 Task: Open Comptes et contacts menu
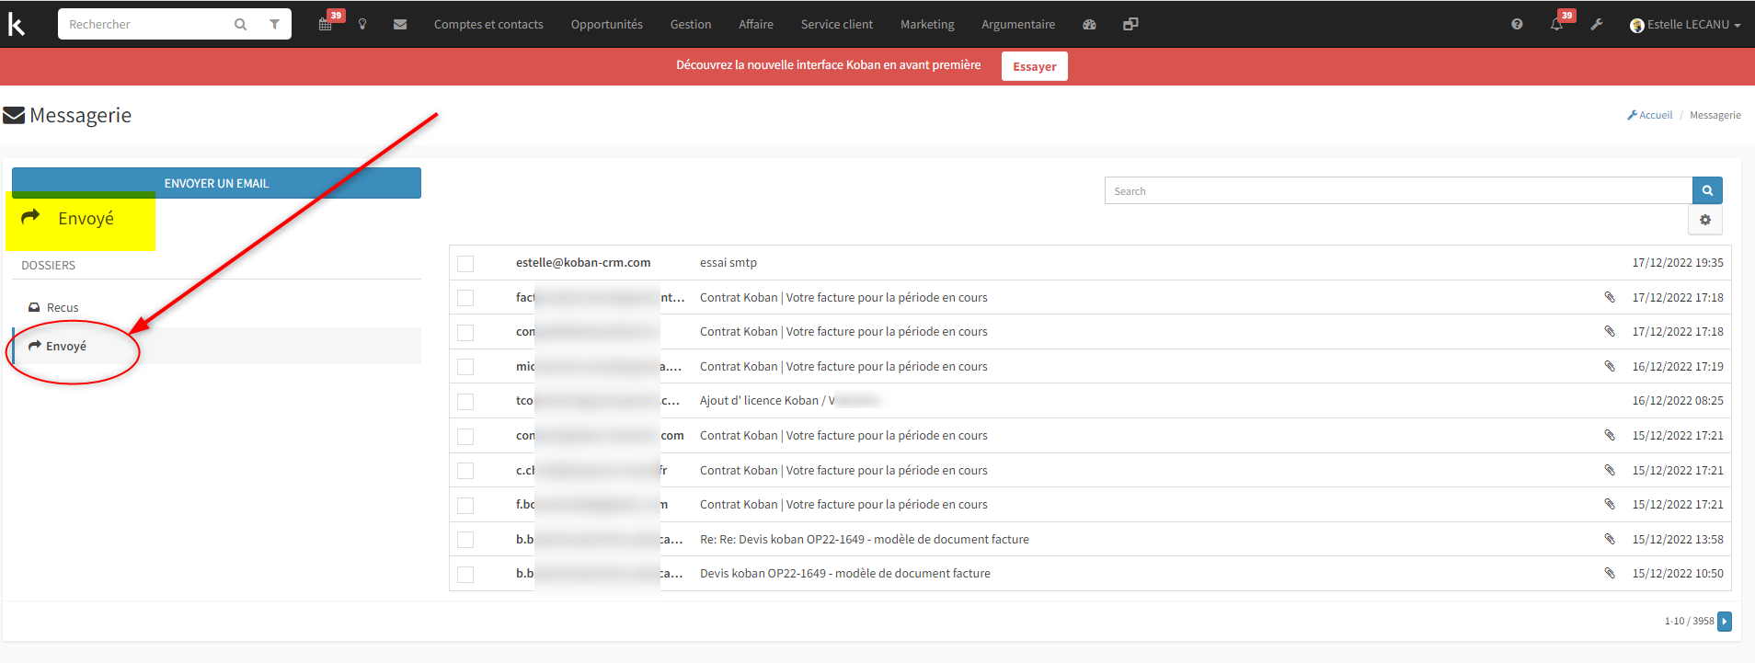[x=488, y=25]
